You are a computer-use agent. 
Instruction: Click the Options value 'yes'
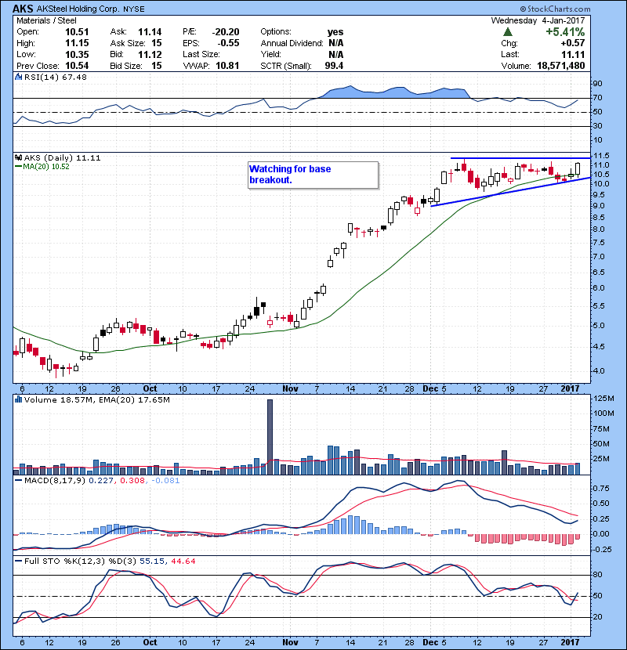[335, 32]
